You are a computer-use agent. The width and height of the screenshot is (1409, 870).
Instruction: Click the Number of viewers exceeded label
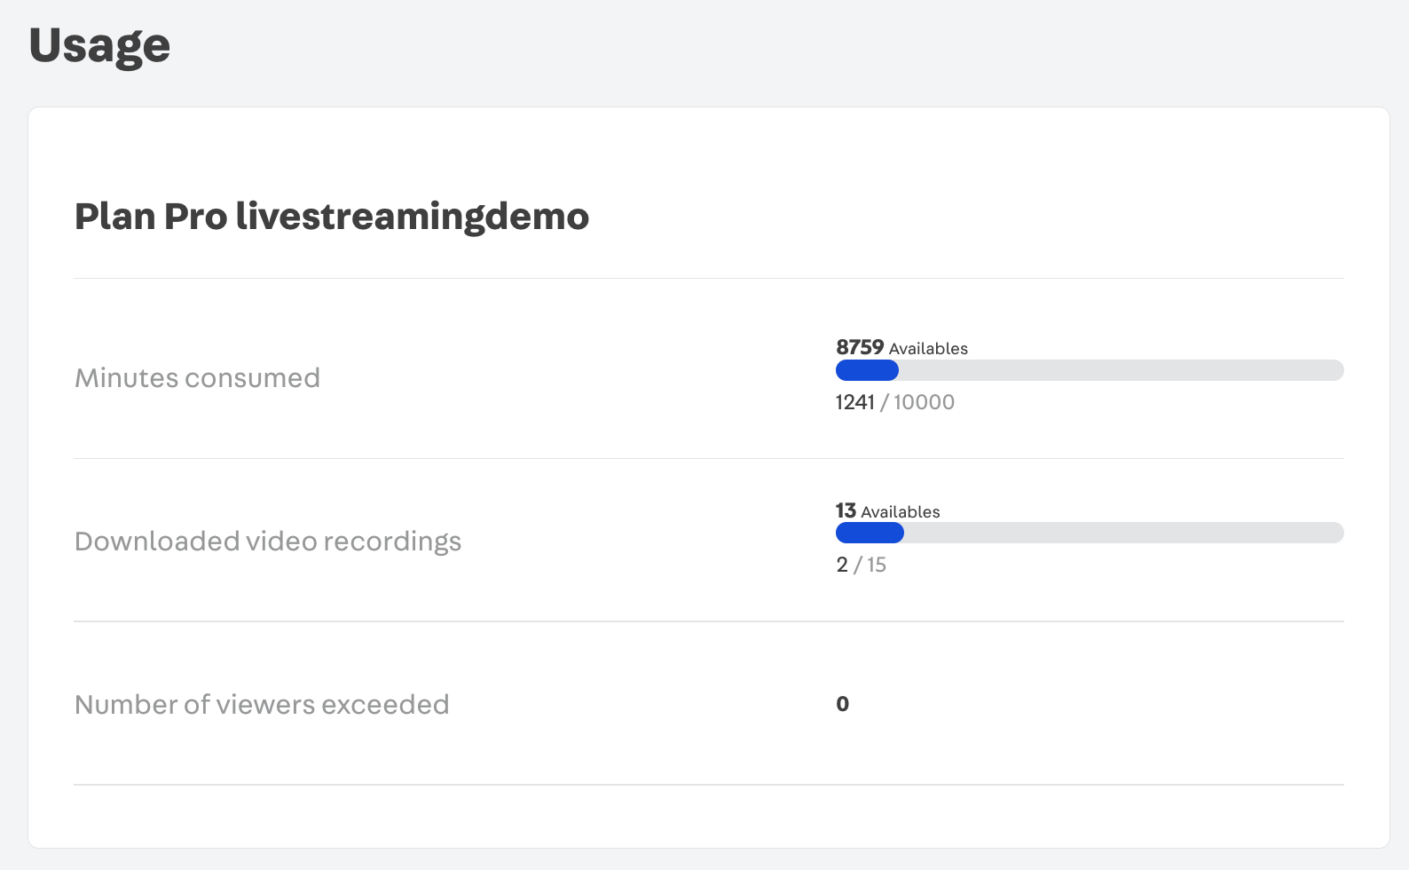click(x=262, y=705)
